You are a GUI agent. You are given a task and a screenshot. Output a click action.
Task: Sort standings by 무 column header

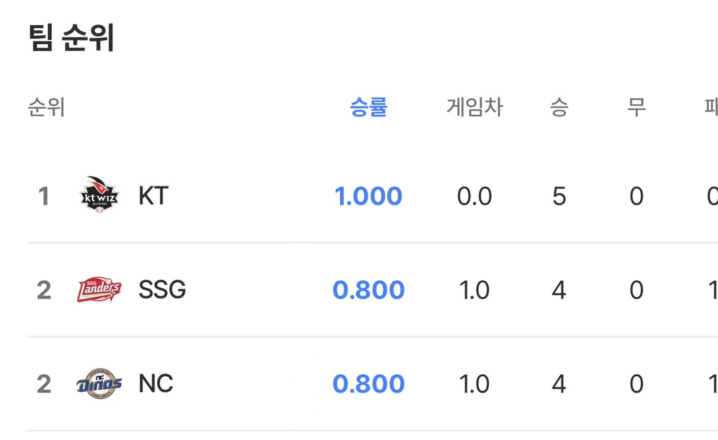pos(637,107)
